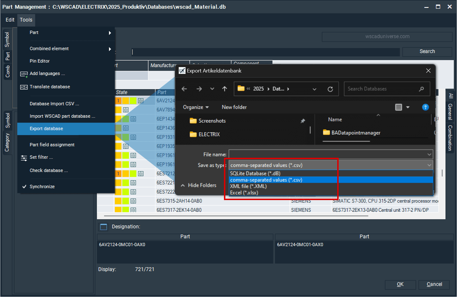Screen dimensions: 457x297
Task: Open the Organize dropdown menu
Action: 196,107
